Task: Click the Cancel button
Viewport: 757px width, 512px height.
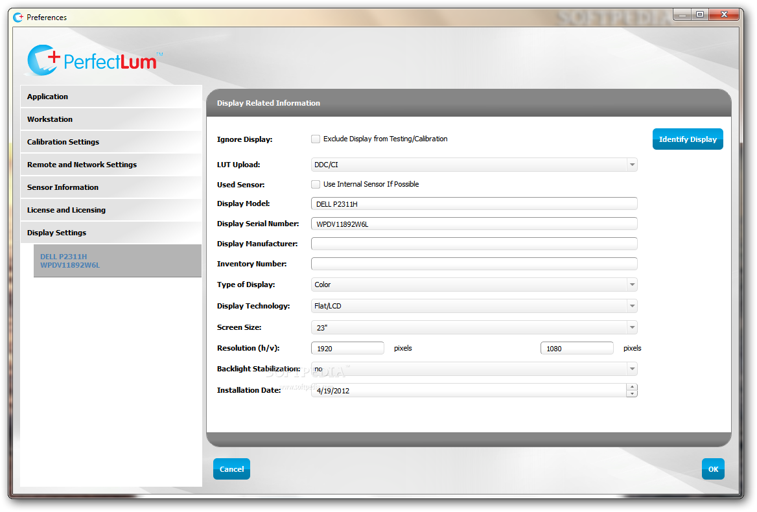Action: click(232, 469)
